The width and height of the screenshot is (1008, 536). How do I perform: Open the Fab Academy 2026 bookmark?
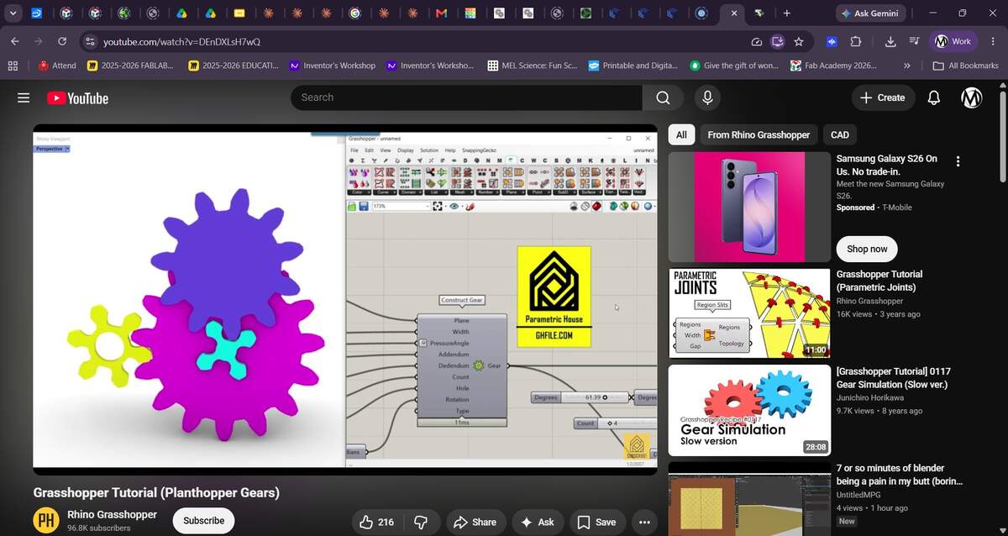[x=834, y=66]
